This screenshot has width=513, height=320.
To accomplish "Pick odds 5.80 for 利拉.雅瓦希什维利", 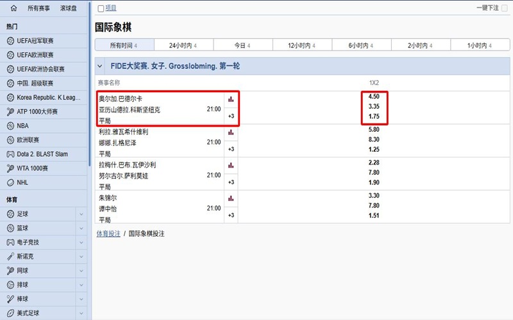I will 374,129.
